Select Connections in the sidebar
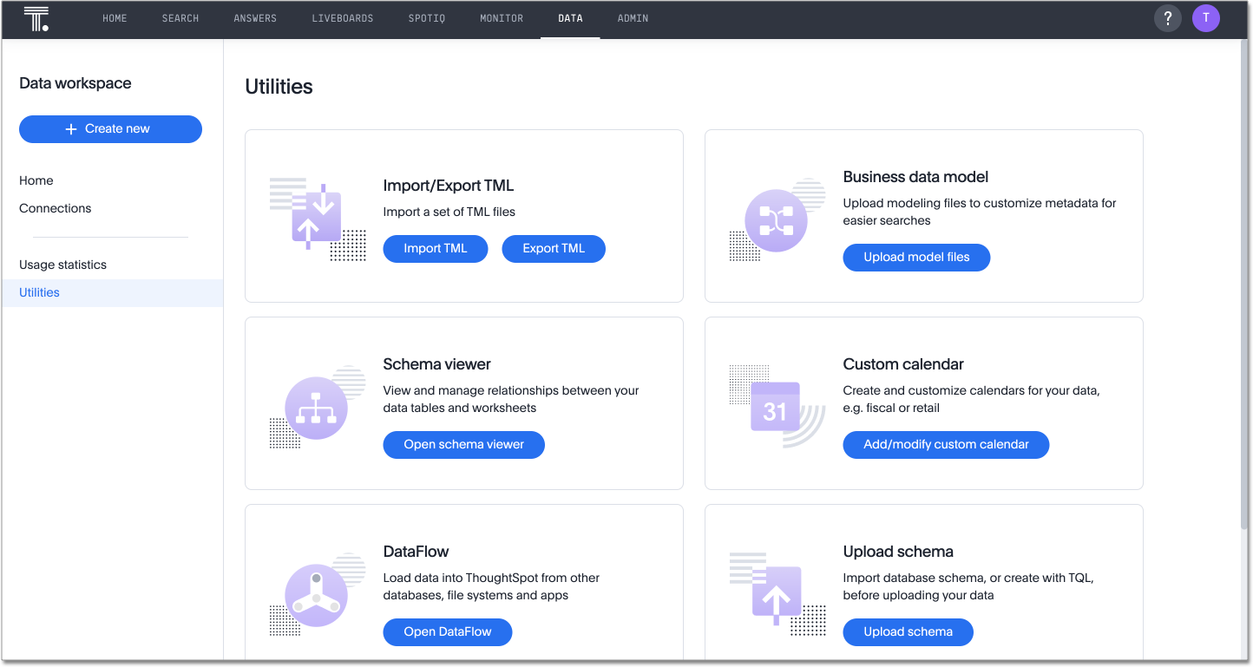The image size is (1253, 667). (x=55, y=208)
